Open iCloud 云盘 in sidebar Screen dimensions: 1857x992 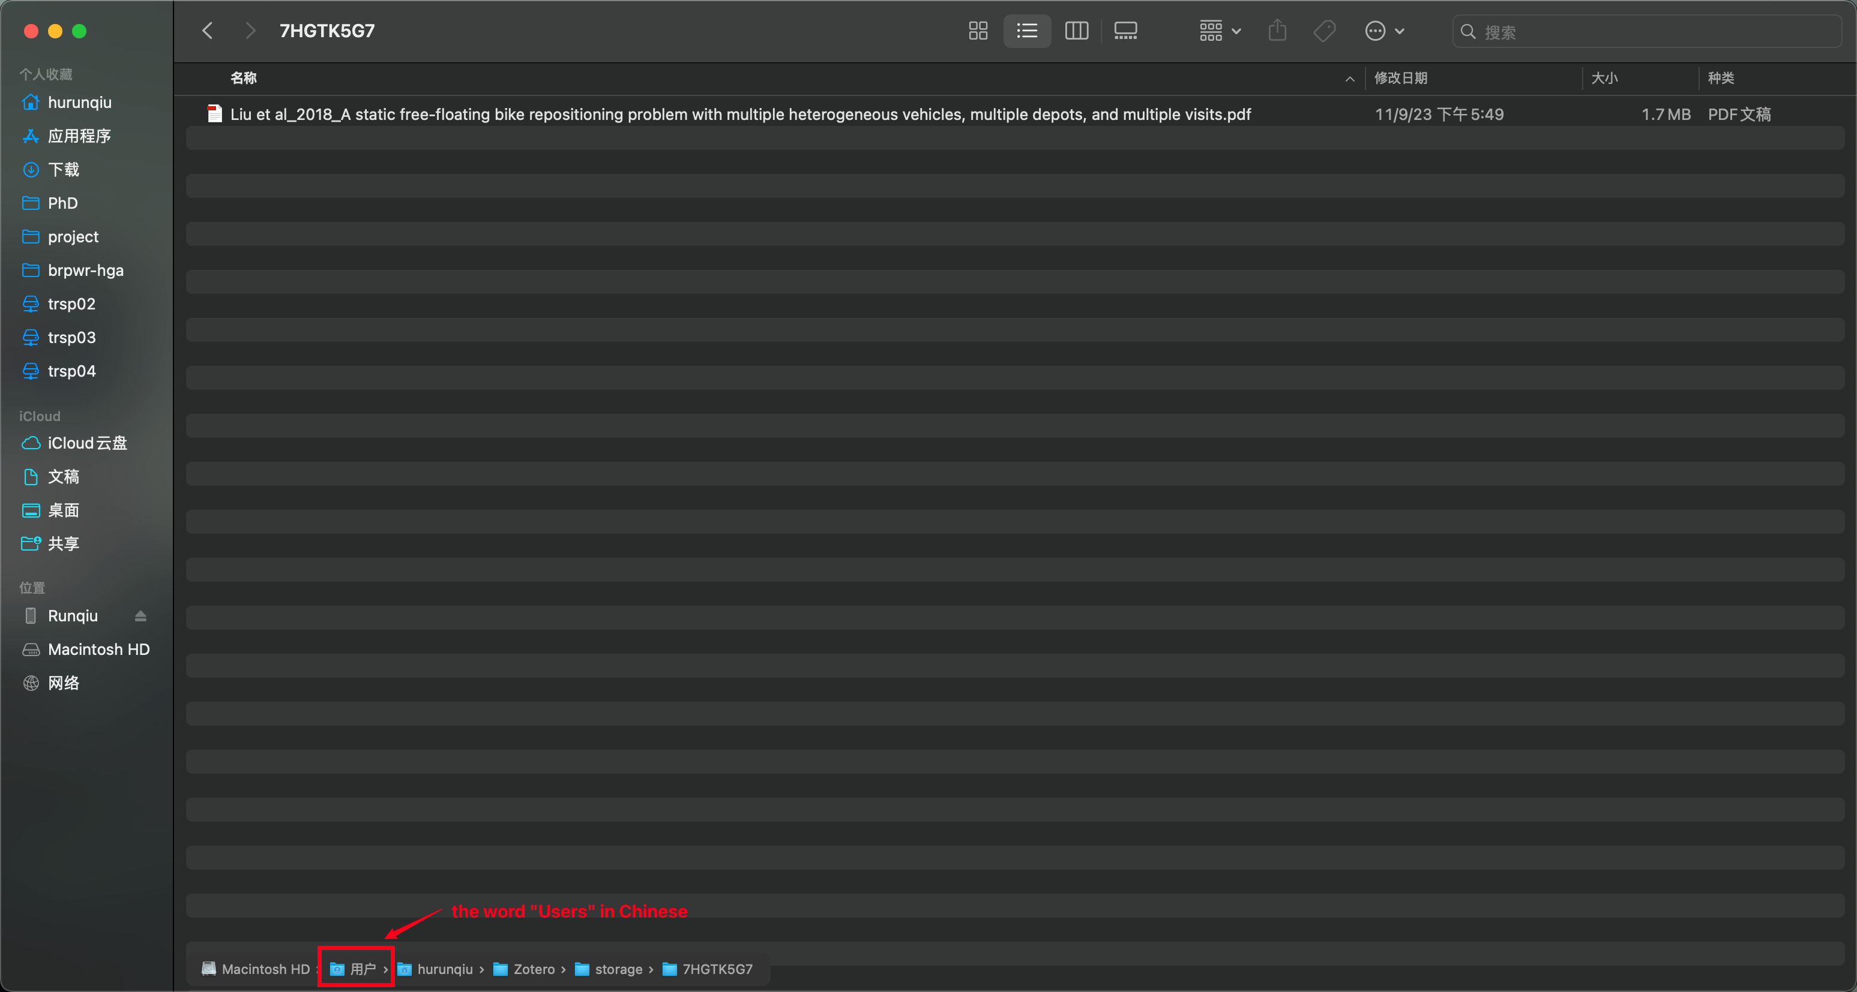tap(86, 443)
